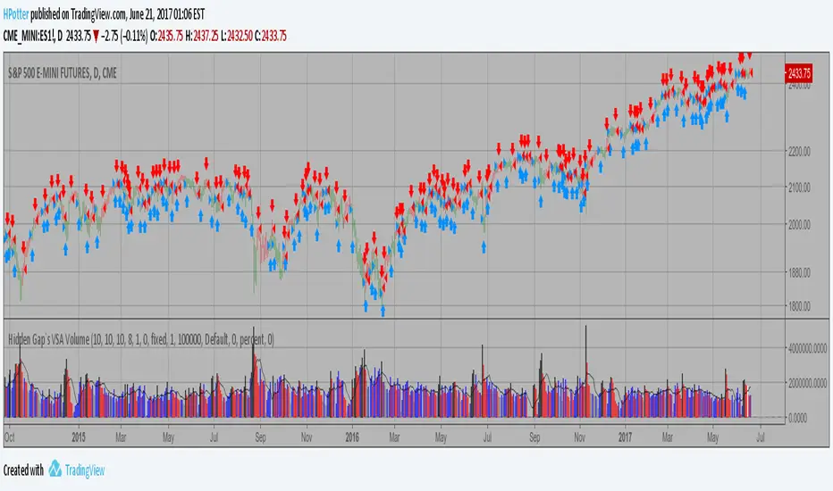Click the S&P 500 E-MINI FUTURES chart title
The image size is (833, 491).
(x=63, y=73)
